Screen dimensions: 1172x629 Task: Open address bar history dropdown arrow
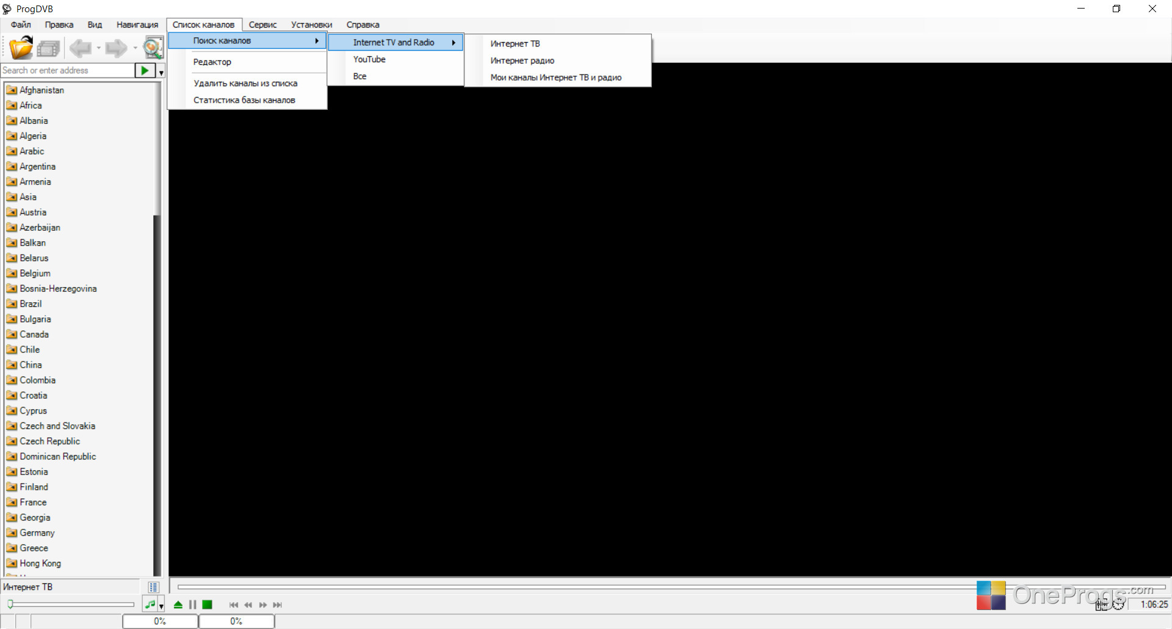pyautogui.click(x=161, y=72)
